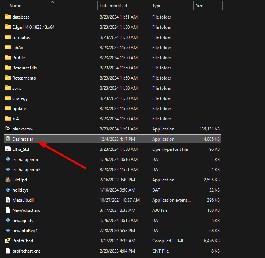Screen dimensions: 265x258
Task: Click the Effra_Std font file icon
Action: pos(8,149)
